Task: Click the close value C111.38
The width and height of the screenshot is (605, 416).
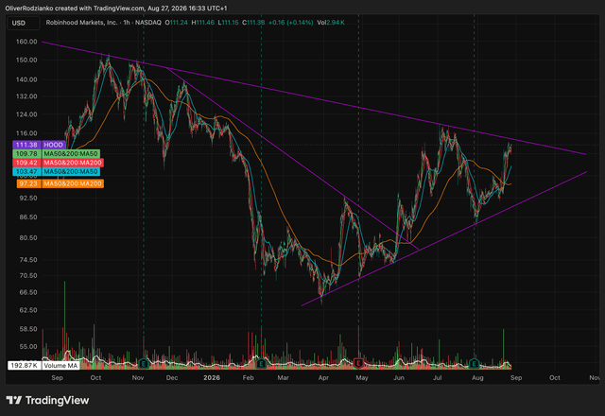Action: (253, 23)
